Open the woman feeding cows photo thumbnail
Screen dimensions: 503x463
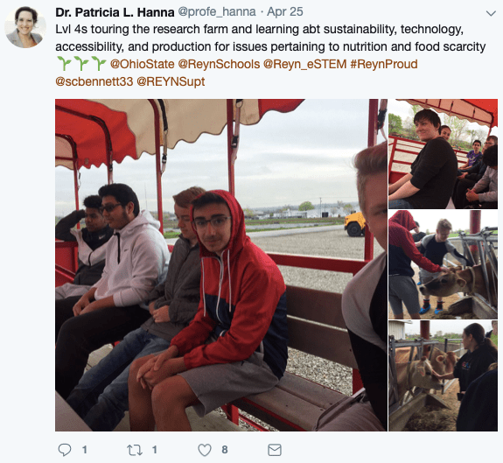tap(443, 375)
